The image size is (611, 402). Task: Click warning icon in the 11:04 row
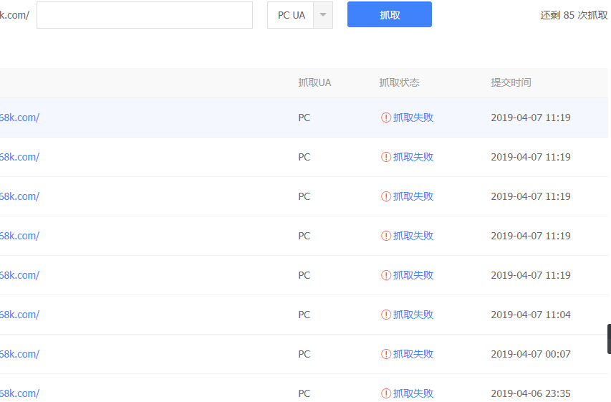386,315
